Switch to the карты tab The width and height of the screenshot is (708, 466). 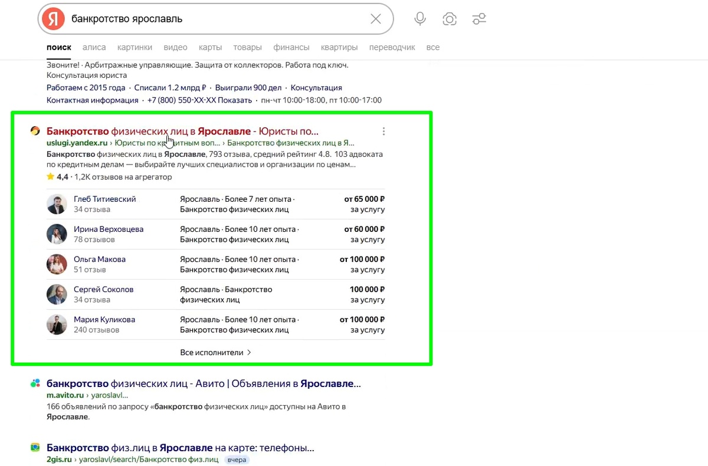tap(211, 47)
